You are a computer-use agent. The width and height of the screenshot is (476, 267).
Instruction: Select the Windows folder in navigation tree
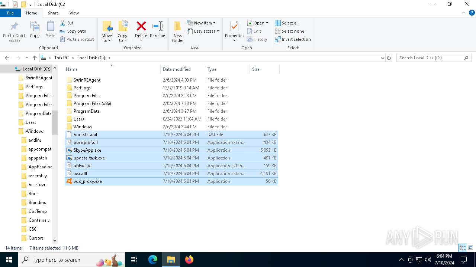tap(35, 131)
